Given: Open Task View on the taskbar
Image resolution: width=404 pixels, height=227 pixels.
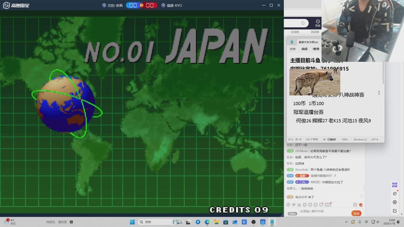Looking at the screenshot, I should pos(188,222).
